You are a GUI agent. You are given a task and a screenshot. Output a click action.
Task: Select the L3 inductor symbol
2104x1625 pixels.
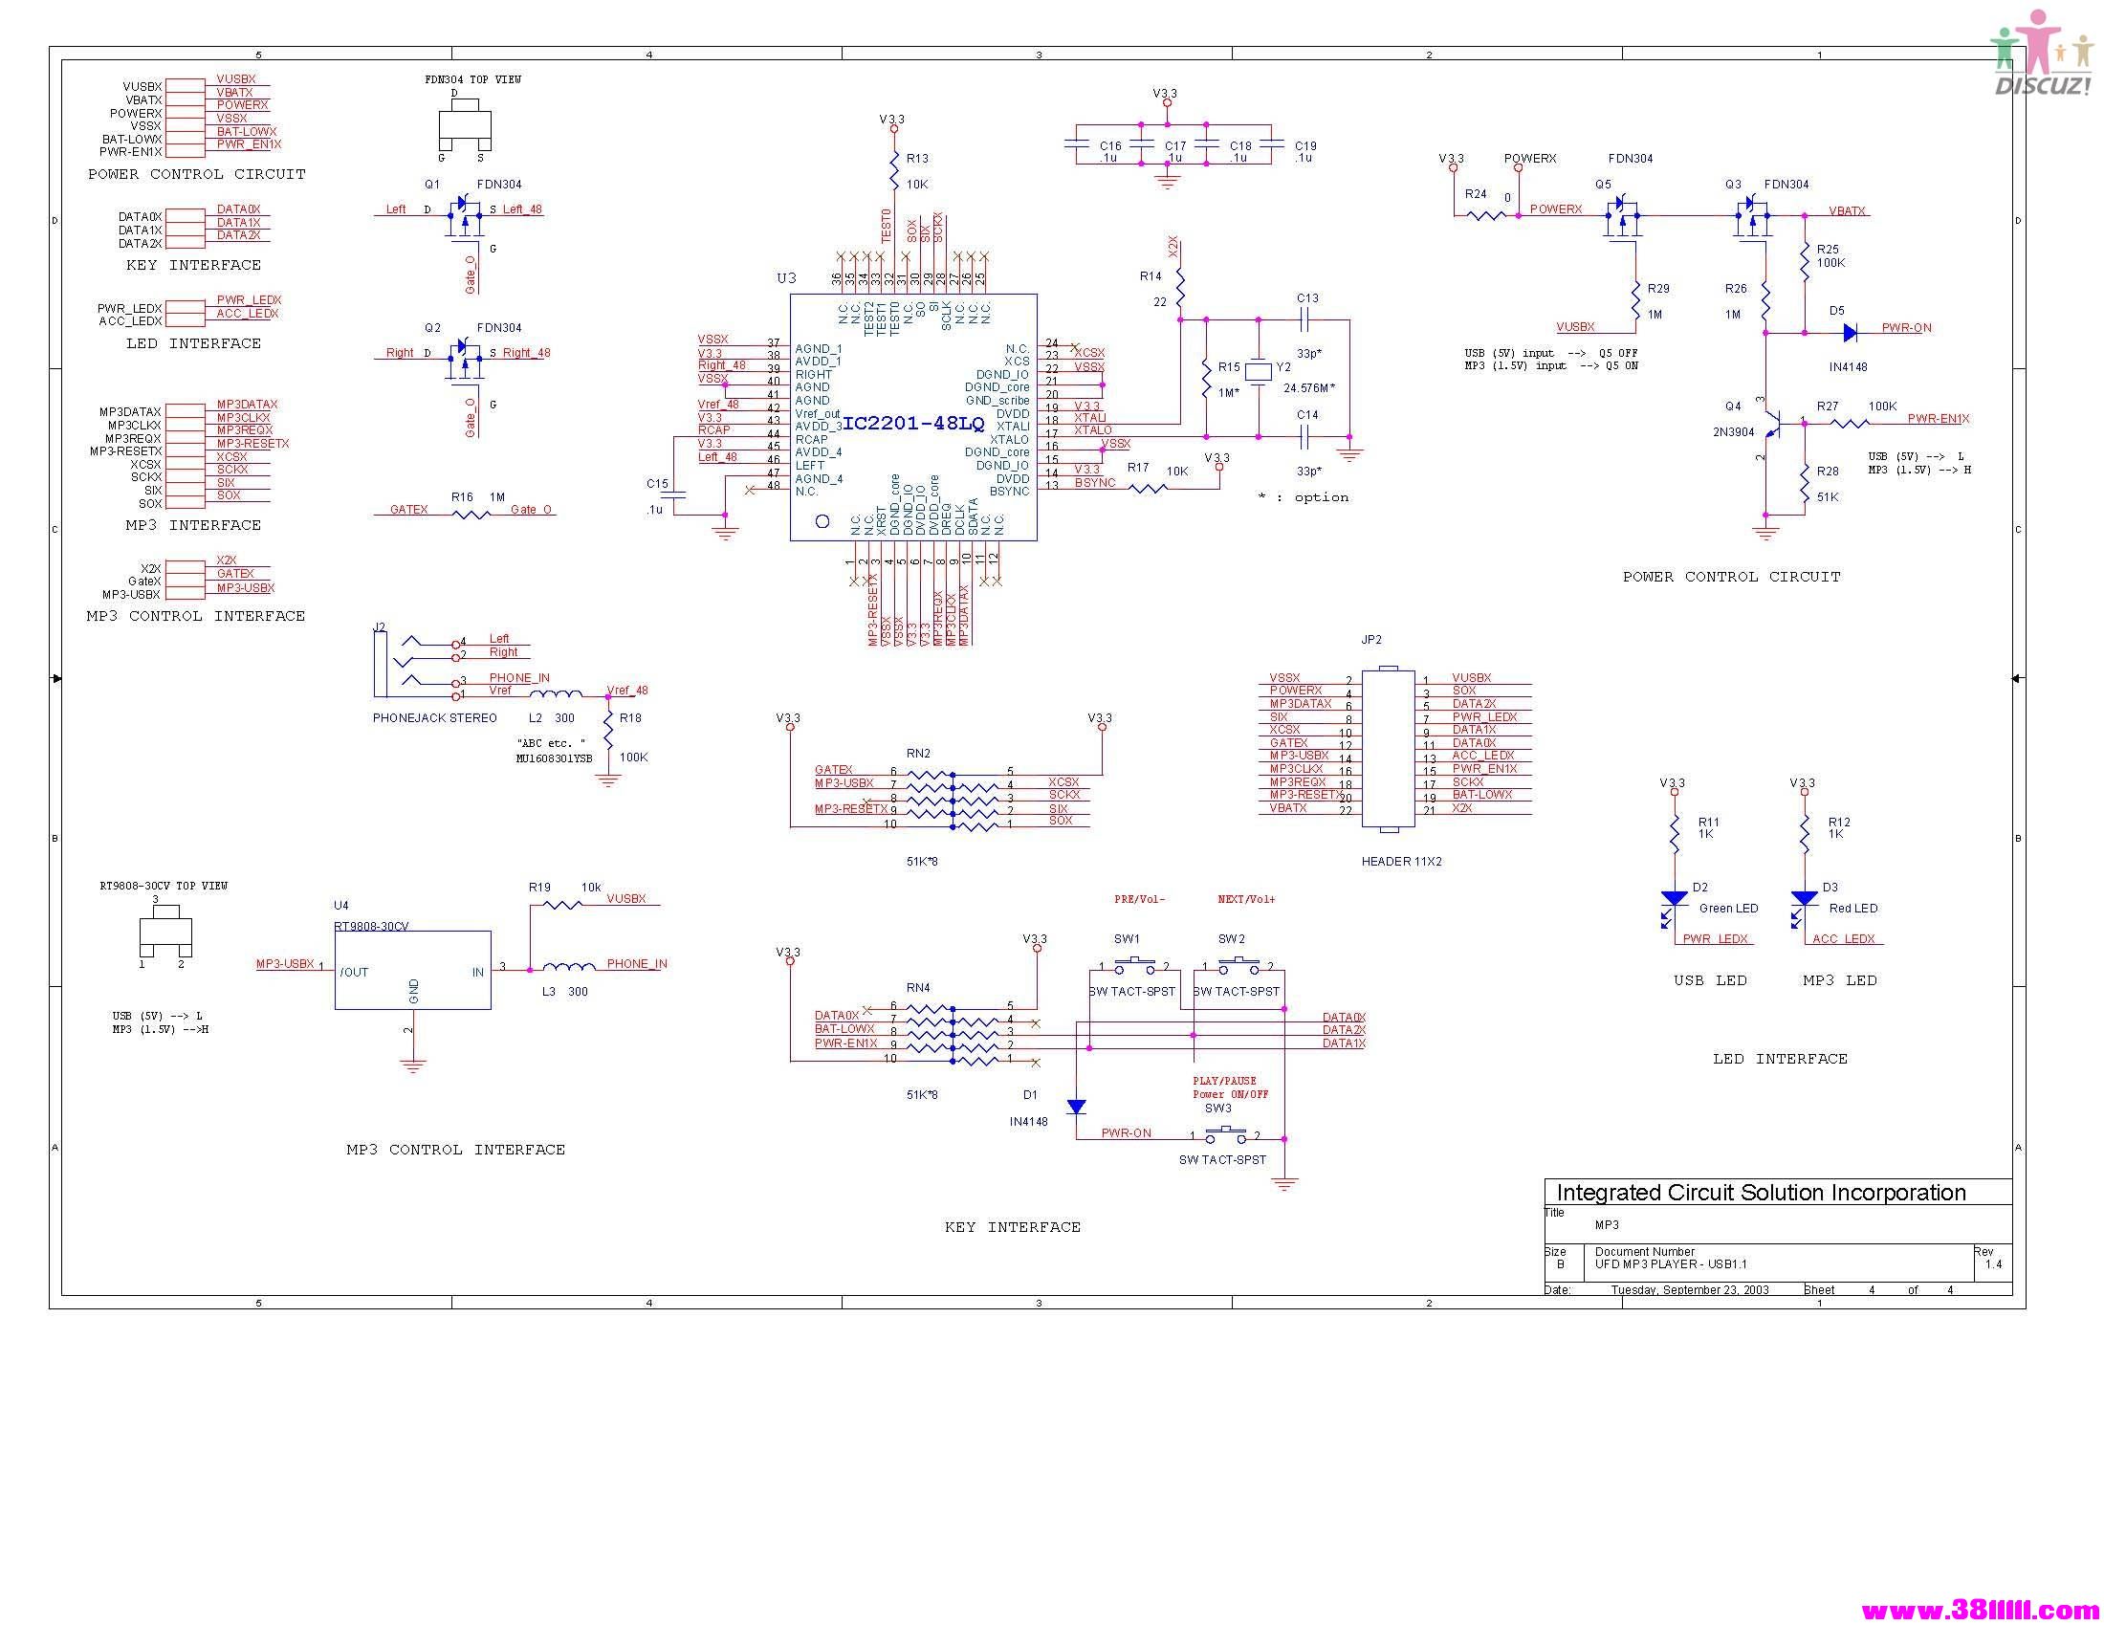pos(568,966)
